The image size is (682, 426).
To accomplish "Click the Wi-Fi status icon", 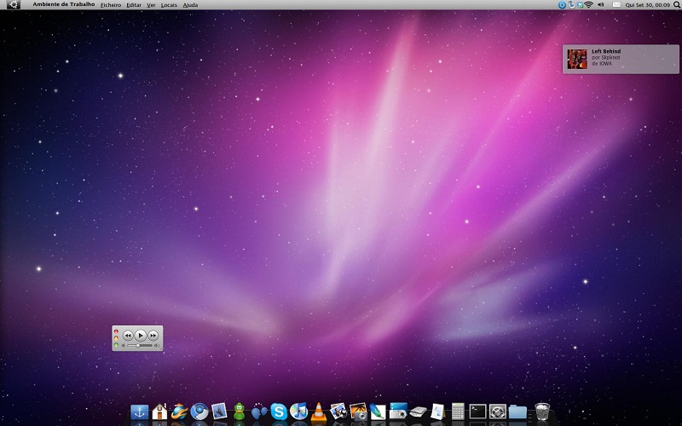I will point(588,5).
